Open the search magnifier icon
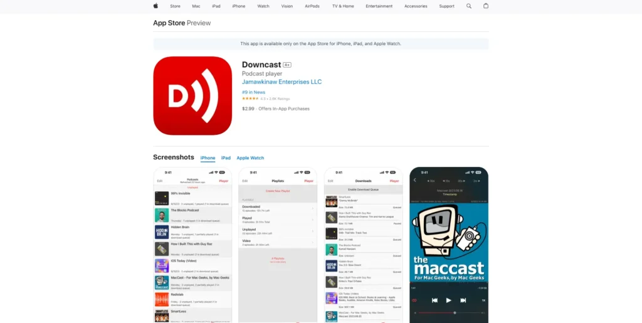 (469, 6)
